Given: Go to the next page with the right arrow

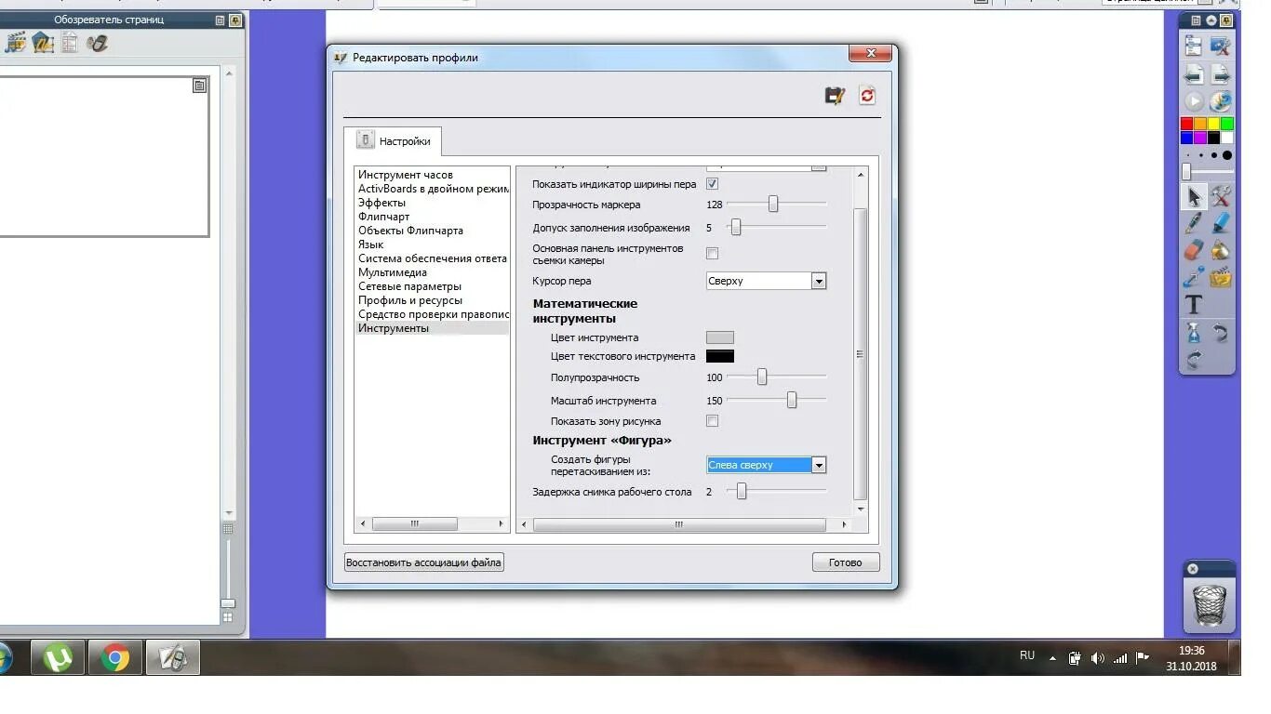Looking at the screenshot, I should [1221, 73].
